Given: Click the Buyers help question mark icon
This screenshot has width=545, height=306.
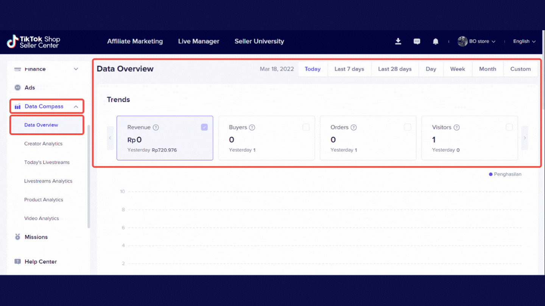Looking at the screenshot, I should coord(252,128).
